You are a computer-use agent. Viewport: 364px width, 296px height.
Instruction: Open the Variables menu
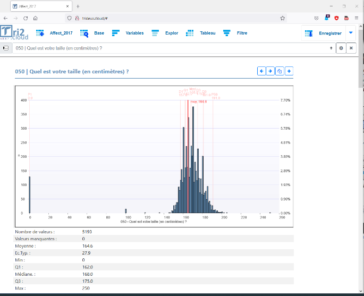(134, 33)
